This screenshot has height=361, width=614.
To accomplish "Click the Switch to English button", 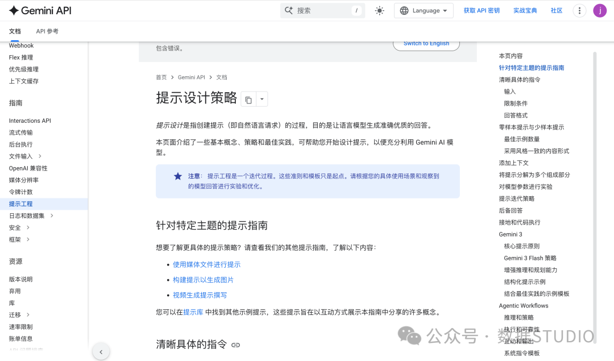I will coord(426,44).
